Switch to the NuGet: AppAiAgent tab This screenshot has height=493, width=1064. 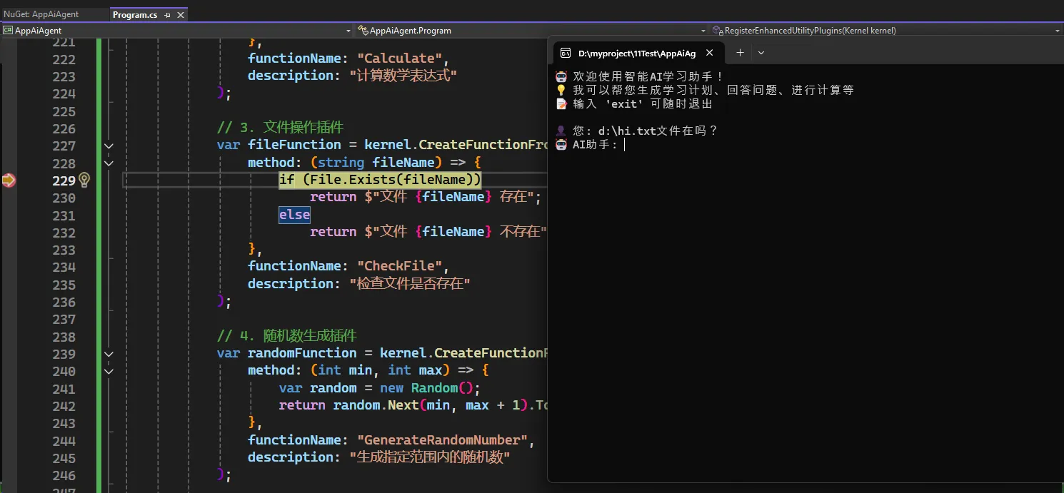(51, 14)
